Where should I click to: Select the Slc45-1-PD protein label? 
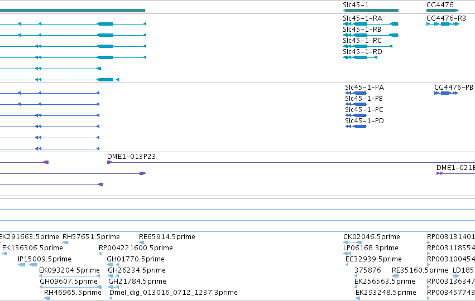click(x=364, y=121)
